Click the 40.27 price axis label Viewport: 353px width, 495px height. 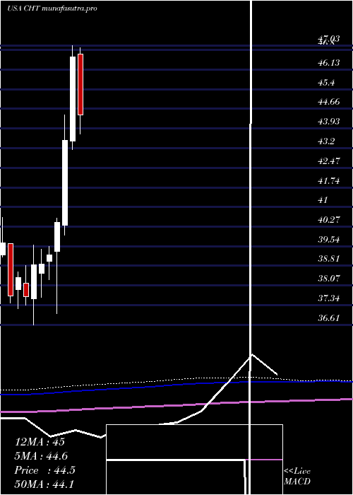coord(329,220)
